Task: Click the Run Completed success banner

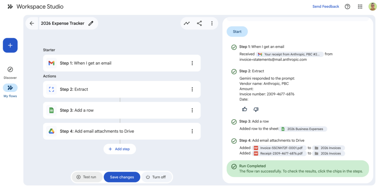Action: click(298, 169)
